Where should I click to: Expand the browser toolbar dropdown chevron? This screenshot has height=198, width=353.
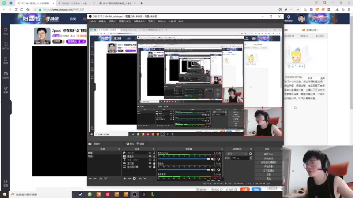click(297, 10)
